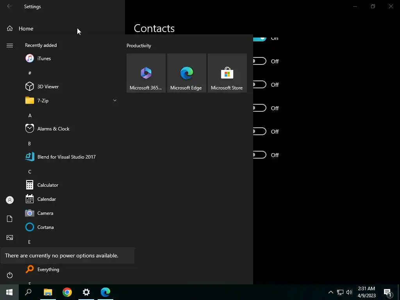
Task: Show hidden system tray icons
Action: 330,292
